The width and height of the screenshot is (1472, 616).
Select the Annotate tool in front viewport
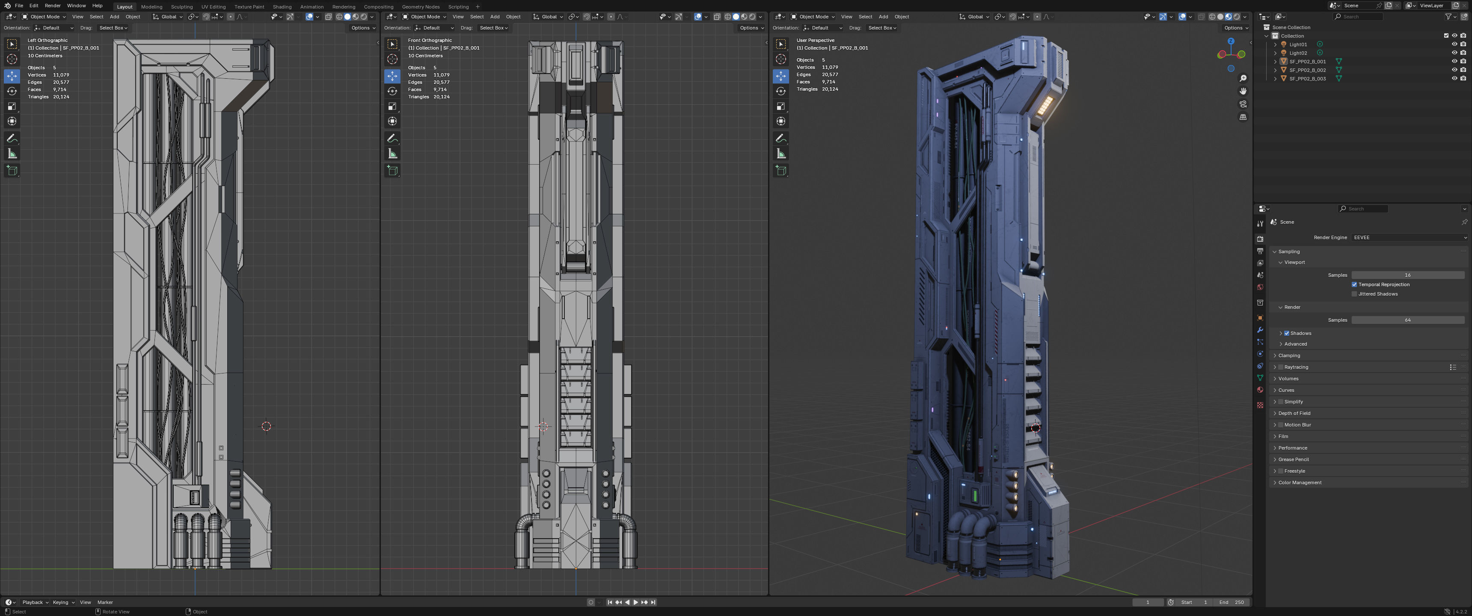click(392, 138)
